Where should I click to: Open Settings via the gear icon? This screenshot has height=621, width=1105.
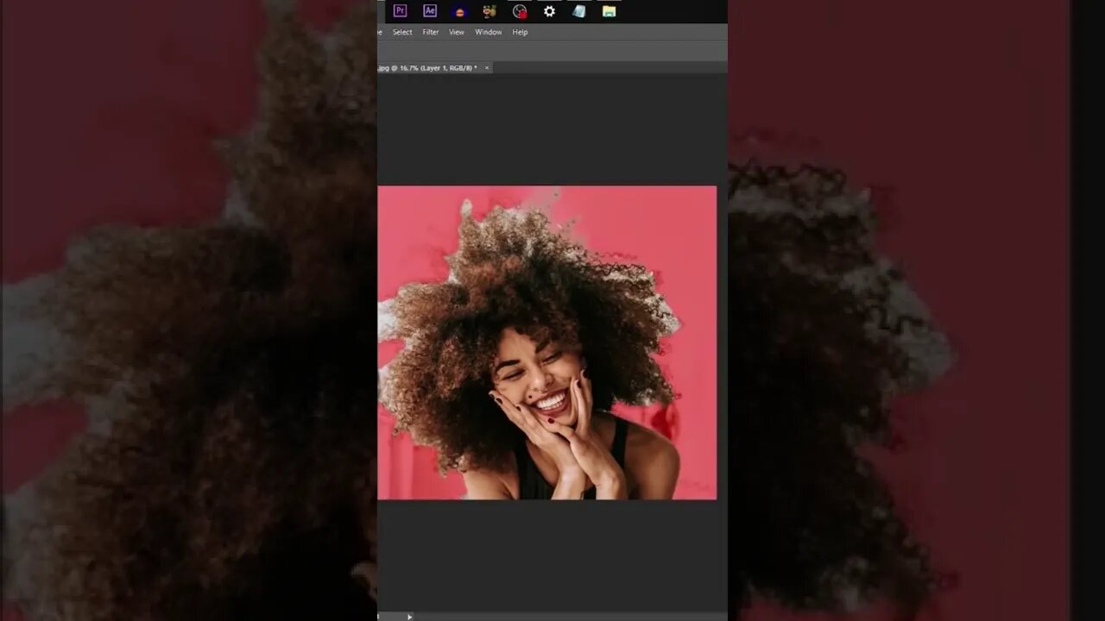pyautogui.click(x=549, y=11)
